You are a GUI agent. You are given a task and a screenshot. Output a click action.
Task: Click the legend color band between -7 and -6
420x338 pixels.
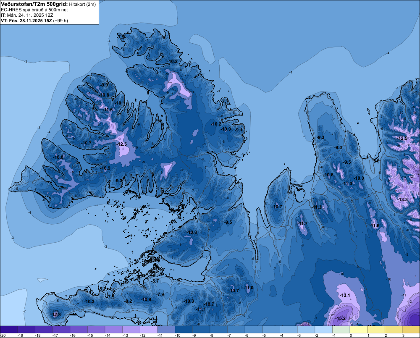pos(236,330)
